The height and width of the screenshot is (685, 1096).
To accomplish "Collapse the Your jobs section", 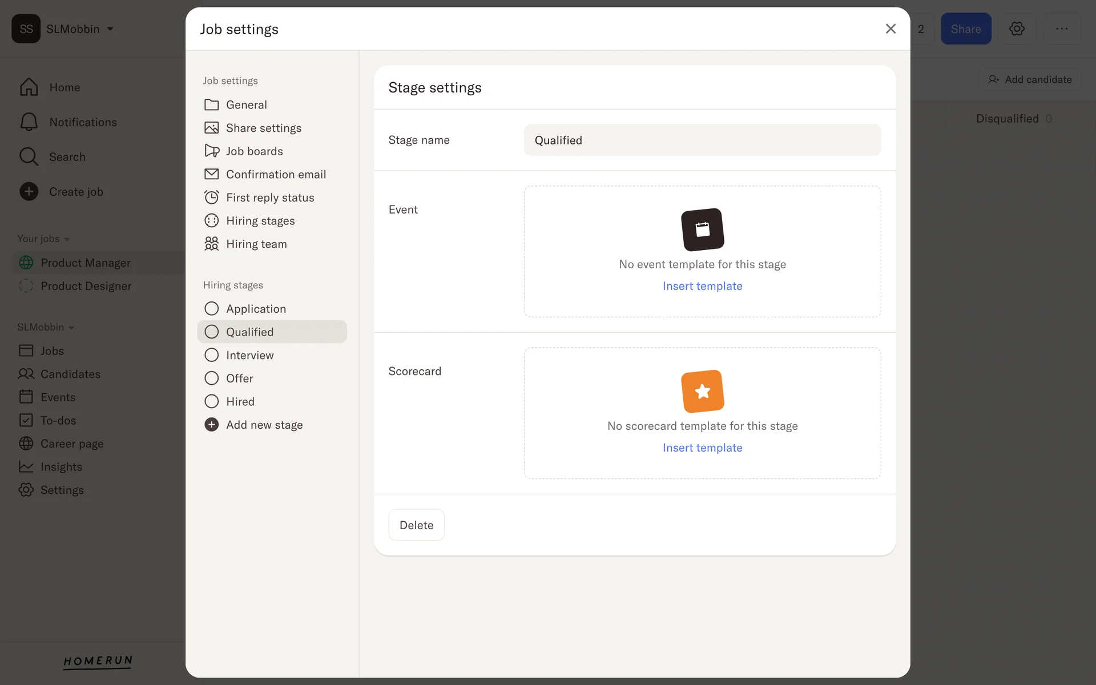I will click(x=67, y=239).
